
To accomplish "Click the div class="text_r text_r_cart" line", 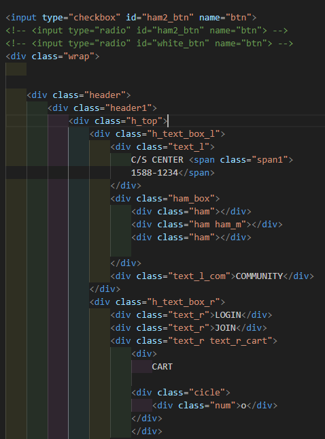I will pyautogui.click(x=194, y=341).
